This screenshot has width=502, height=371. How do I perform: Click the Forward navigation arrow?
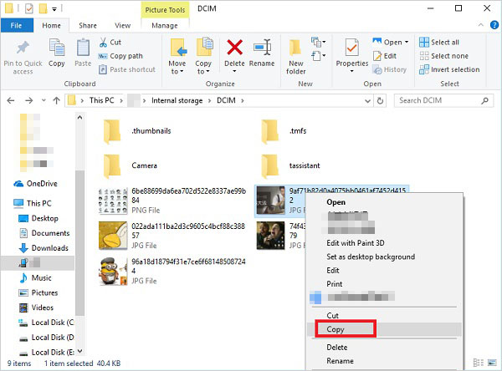point(28,101)
